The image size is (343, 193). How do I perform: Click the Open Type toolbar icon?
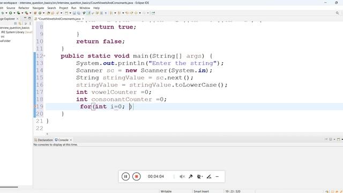48,13
